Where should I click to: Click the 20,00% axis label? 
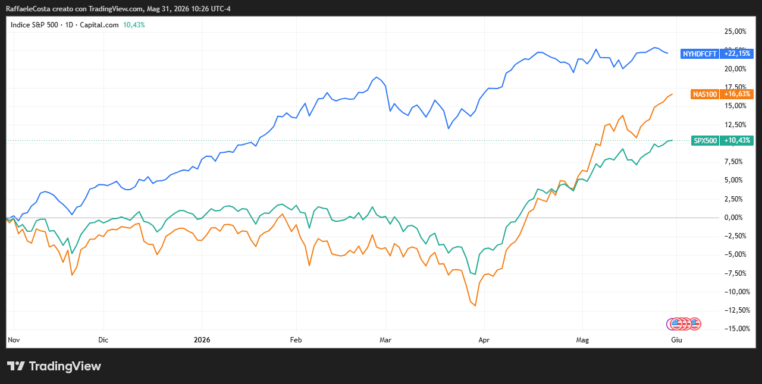click(x=736, y=69)
